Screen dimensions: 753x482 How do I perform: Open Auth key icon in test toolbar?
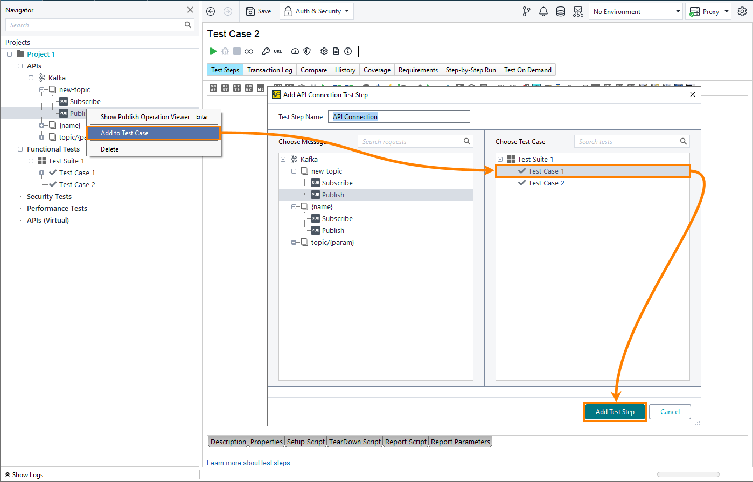(267, 51)
